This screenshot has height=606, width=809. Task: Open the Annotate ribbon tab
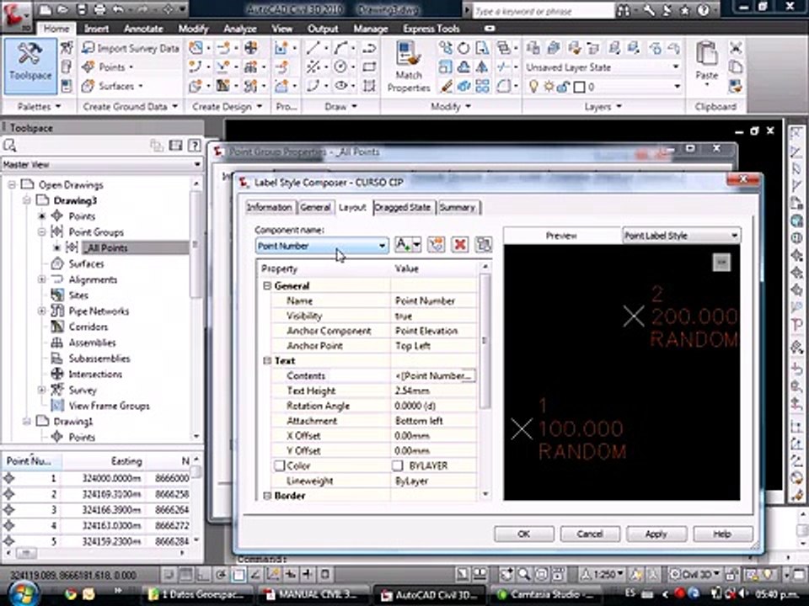pos(143,29)
